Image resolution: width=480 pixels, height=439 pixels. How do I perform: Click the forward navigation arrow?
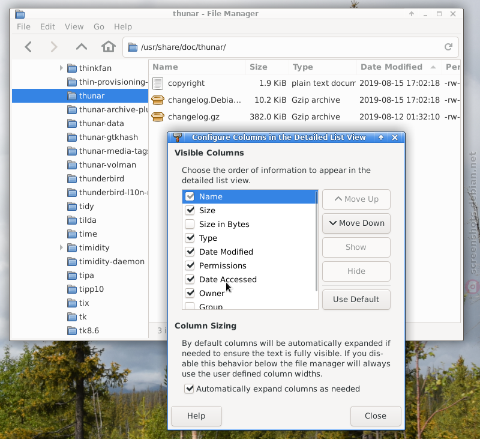[x=54, y=47]
